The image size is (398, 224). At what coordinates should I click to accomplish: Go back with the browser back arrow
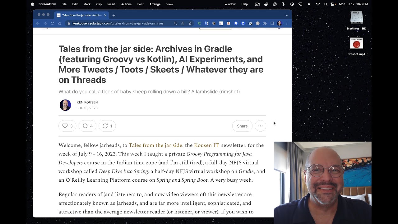[38, 23]
